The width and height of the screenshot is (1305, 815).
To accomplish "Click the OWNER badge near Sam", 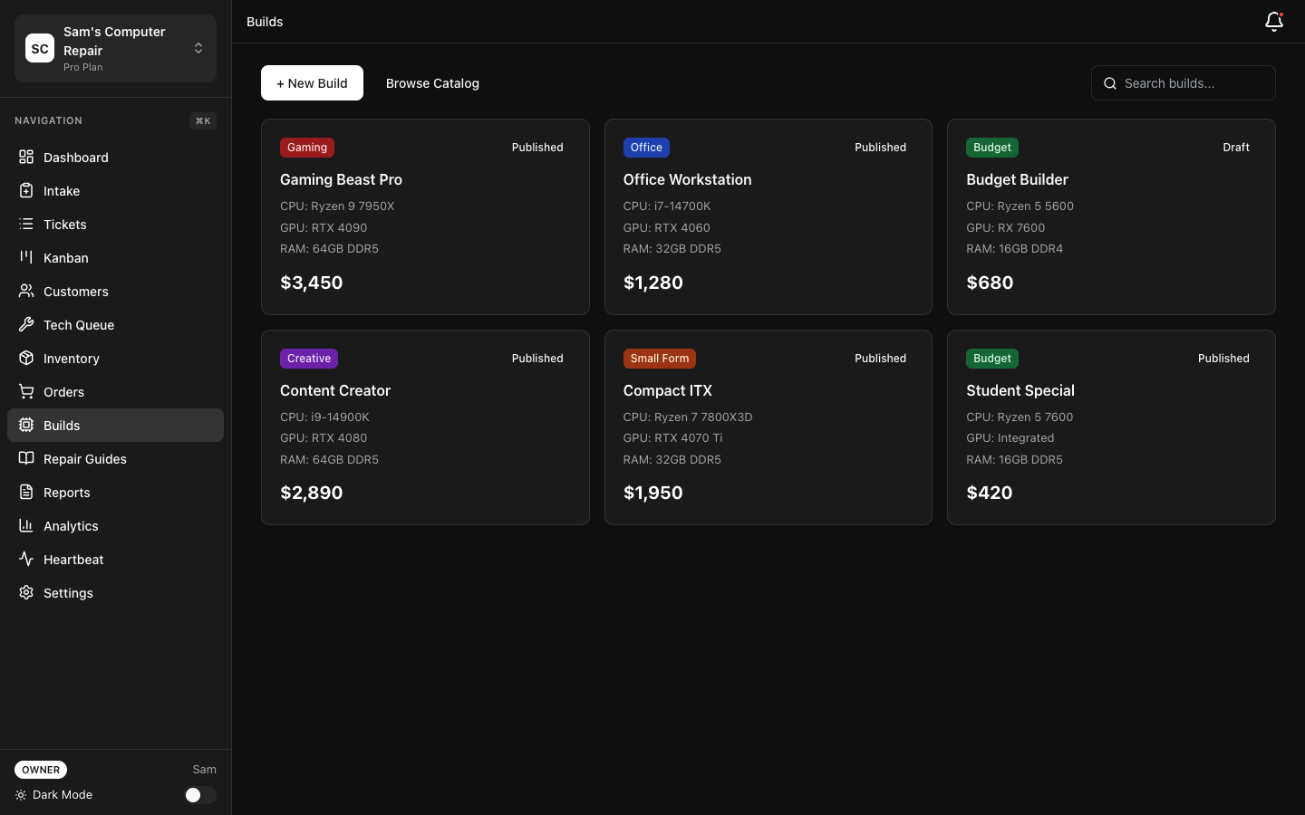I will (x=40, y=770).
